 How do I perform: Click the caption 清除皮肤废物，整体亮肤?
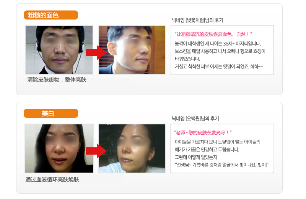click(x=57, y=80)
